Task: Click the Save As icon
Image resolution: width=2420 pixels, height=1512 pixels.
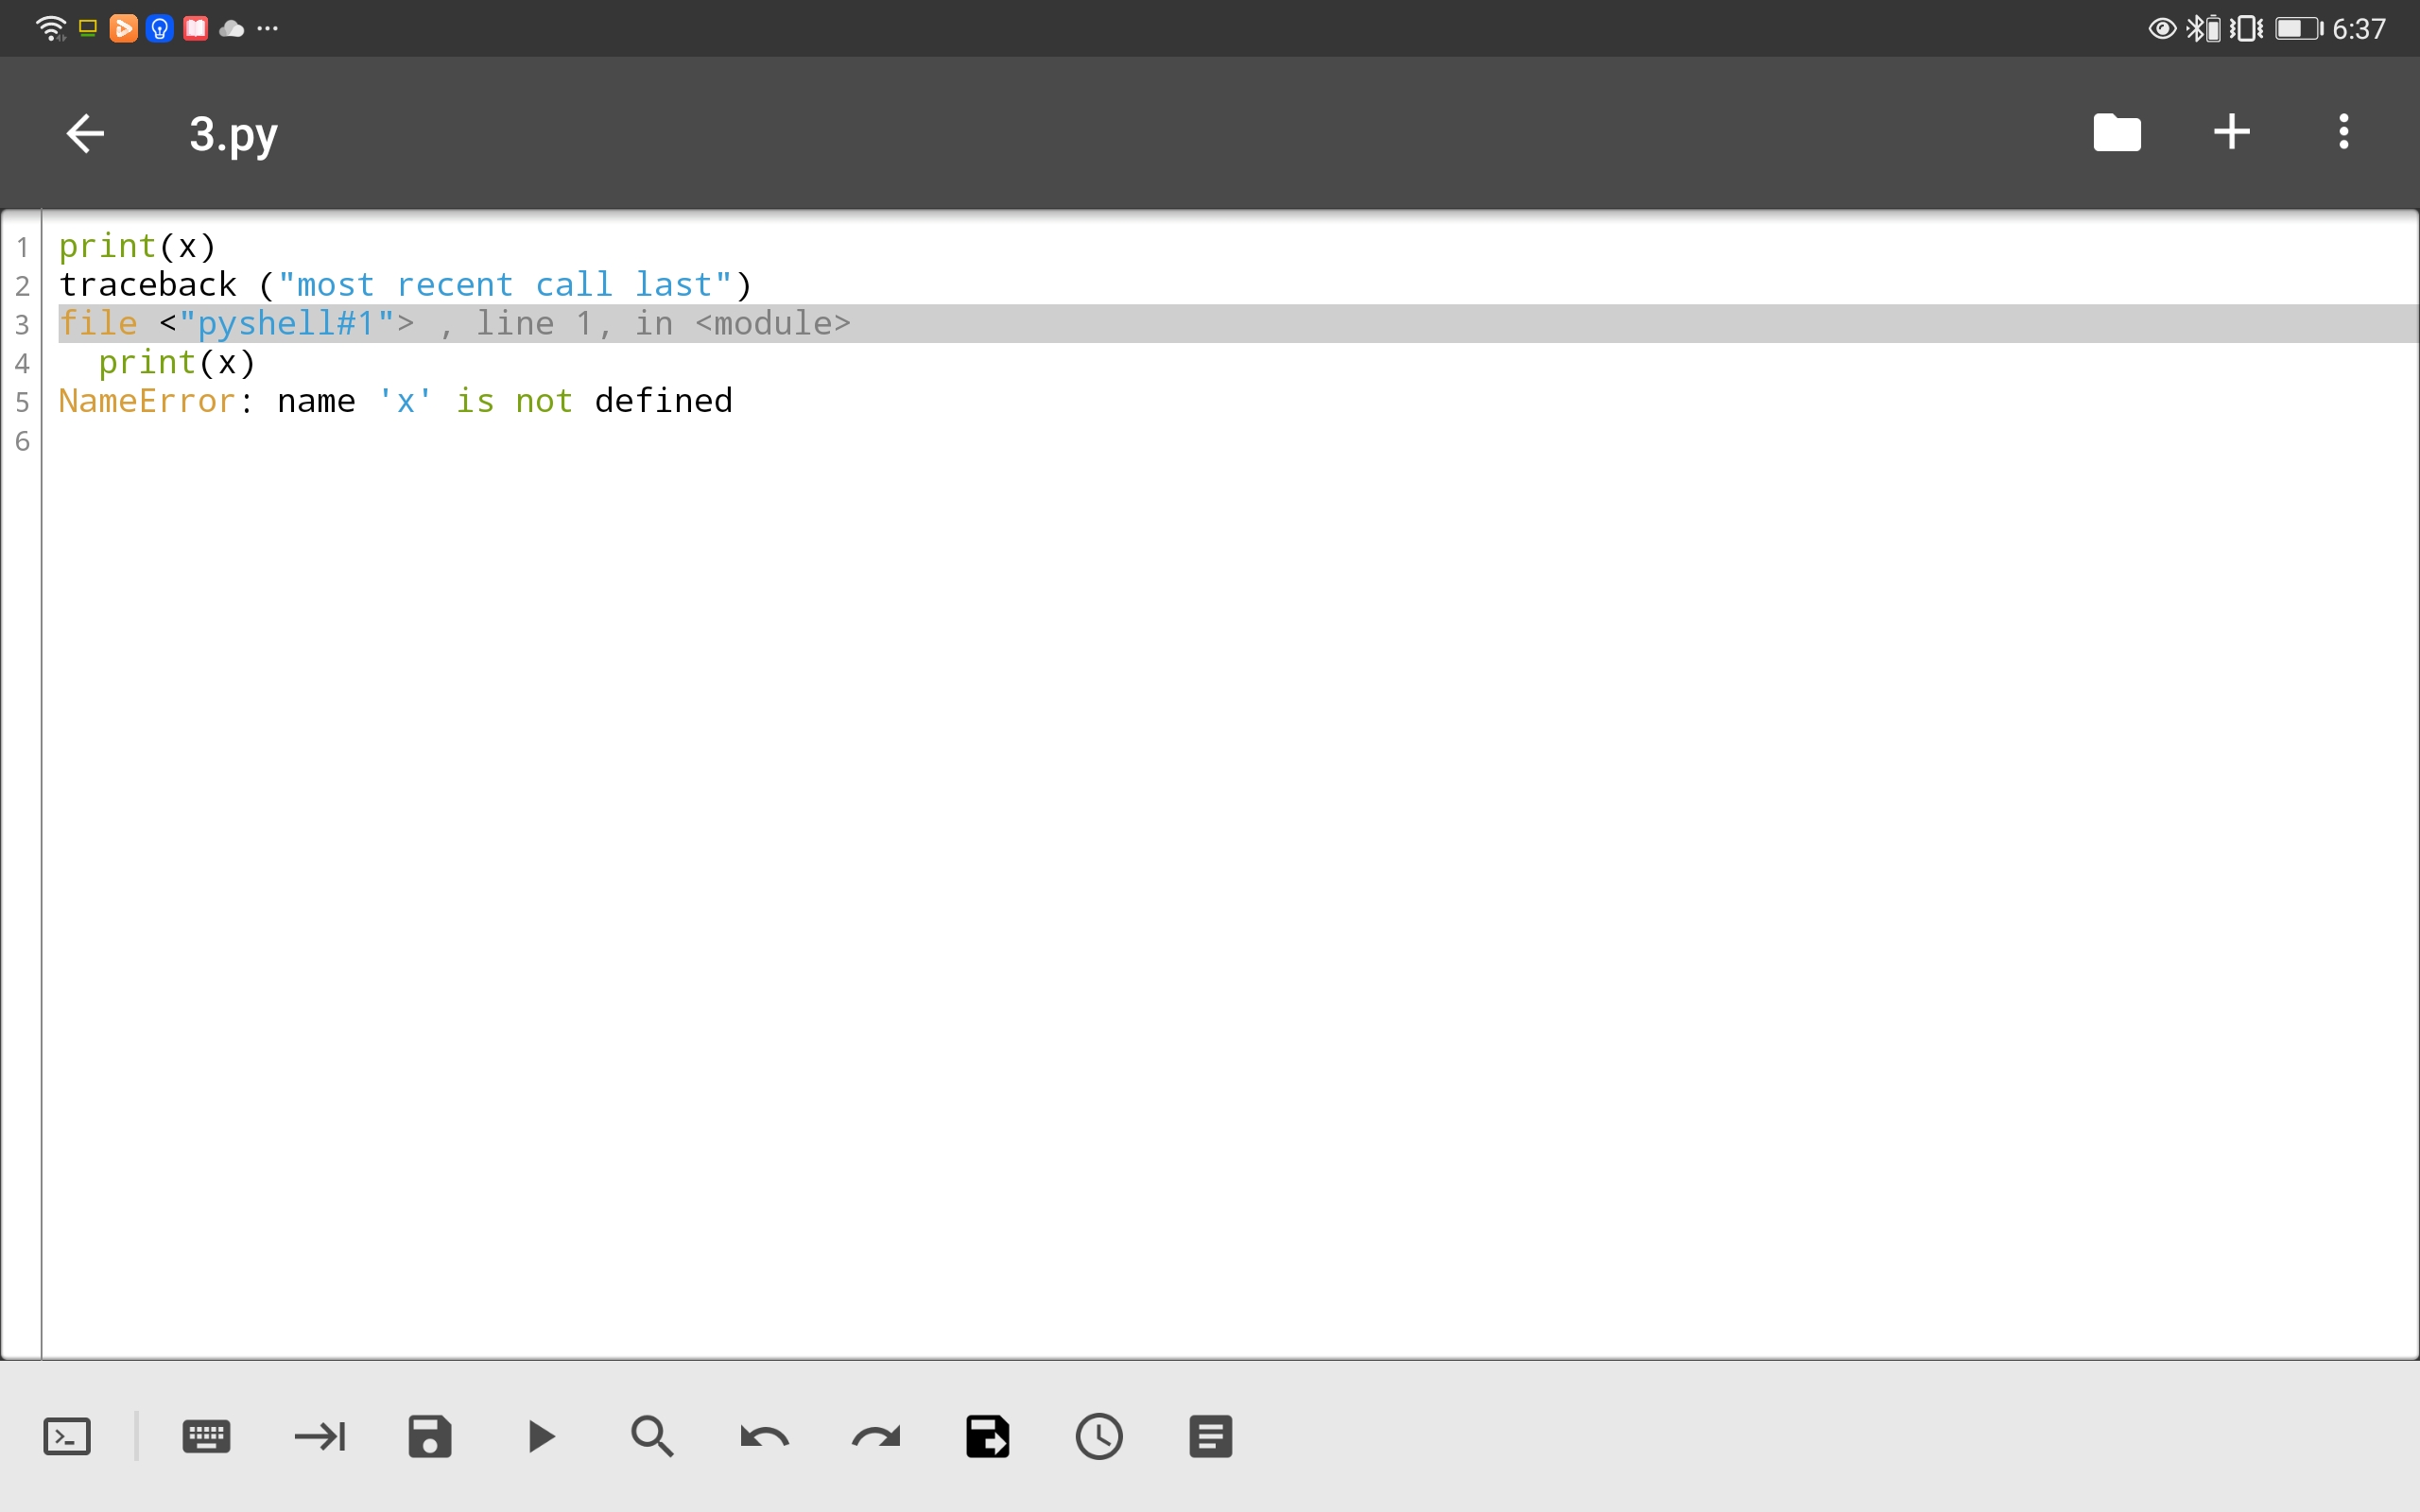Action: (987, 1437)
